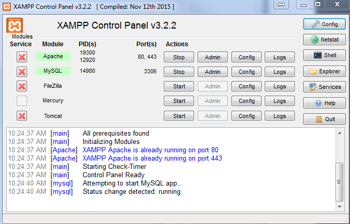Open the Mercury row Config menu
This screenshot has width=350, height=224.
tap(247, 101)
